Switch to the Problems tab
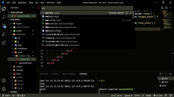The height and width of the screenshot is (97, 174). pos(44,74)
